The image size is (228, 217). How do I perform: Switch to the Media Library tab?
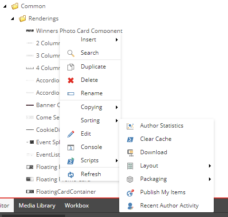[x=37, y=206]
